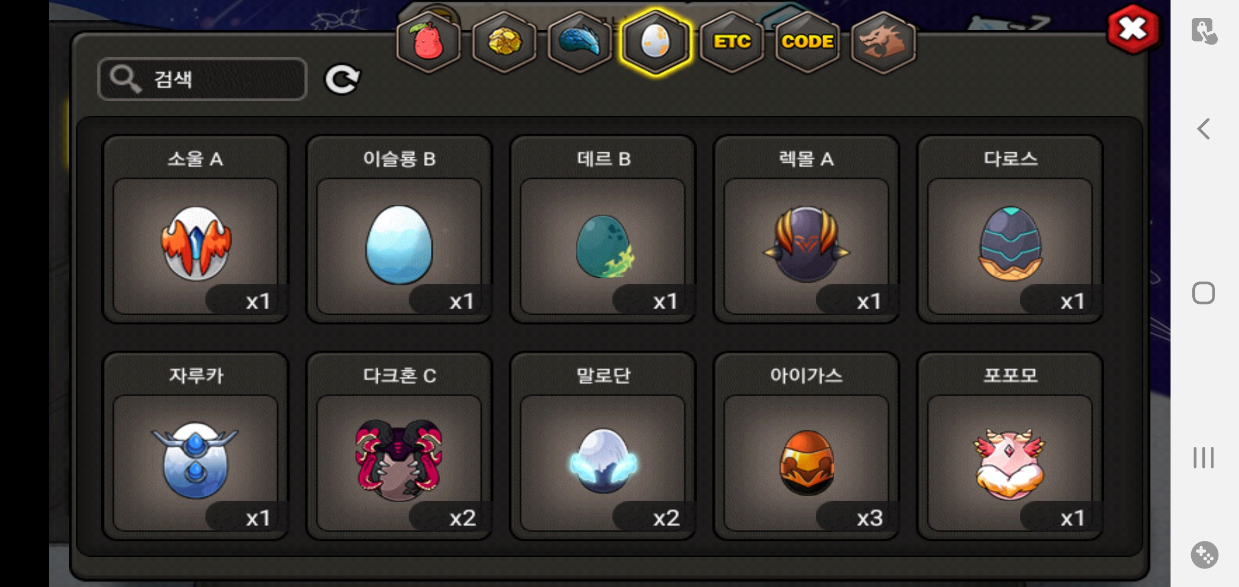
Task: Click the refresh arrow icon
Action: click(342, 79)
